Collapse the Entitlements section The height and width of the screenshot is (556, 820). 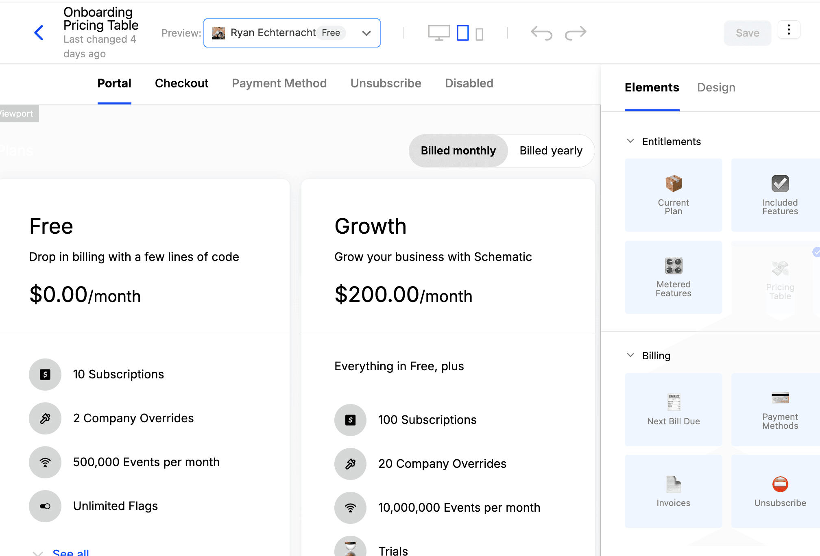[630, 141]
